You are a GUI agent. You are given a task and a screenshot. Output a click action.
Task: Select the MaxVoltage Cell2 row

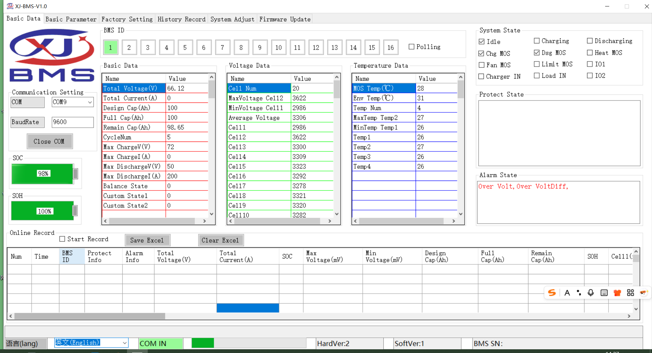(280, 98)
